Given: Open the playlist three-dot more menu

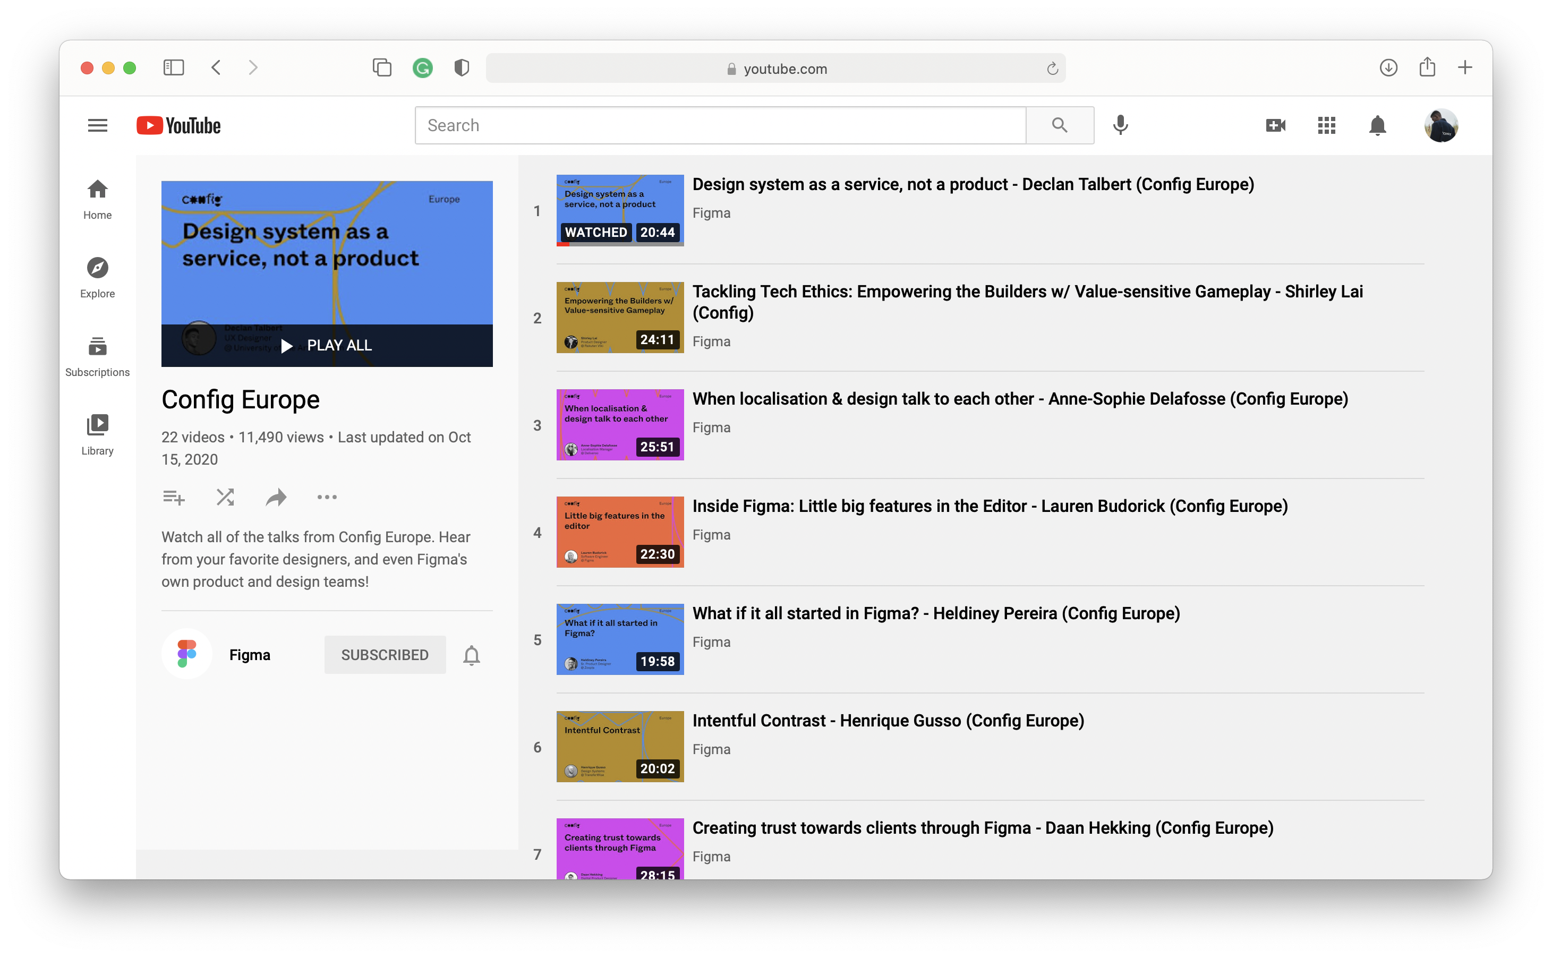Looking at the screenshot, I should (x=327, y=498).
